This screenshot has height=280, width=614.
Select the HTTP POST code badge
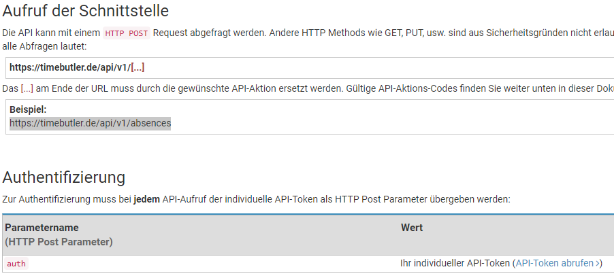[127, 33]
